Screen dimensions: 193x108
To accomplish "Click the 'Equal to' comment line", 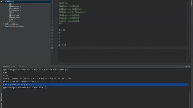I will tap(63, 3).
